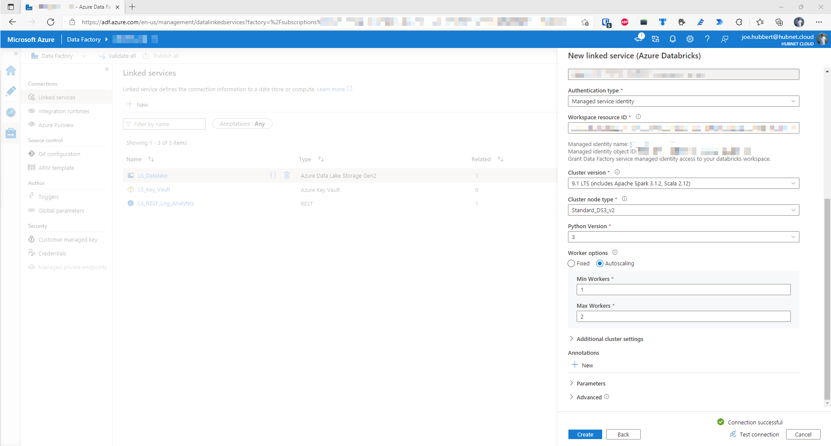Image resolution: width=831 pixels, height=446 pixels.
Task: Delete the LS_Datalake linked service via trash icon
Action: (x=287, y=175)
